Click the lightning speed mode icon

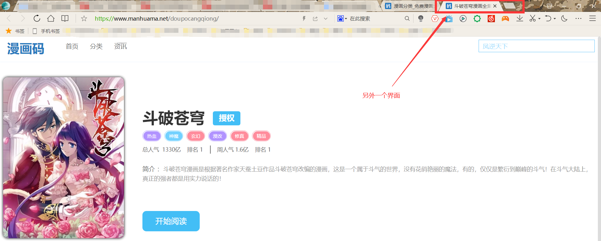click(x=304, y=18)
